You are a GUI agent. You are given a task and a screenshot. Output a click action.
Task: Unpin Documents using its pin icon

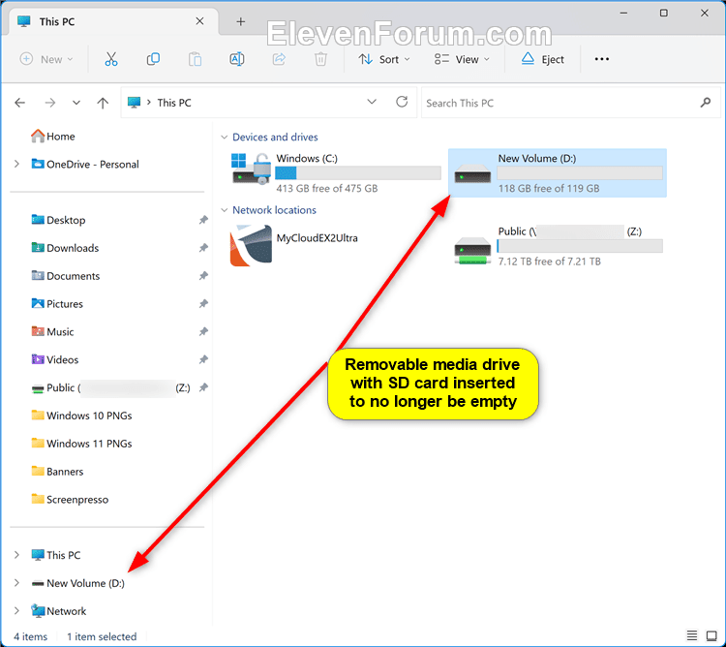(203, 276)
